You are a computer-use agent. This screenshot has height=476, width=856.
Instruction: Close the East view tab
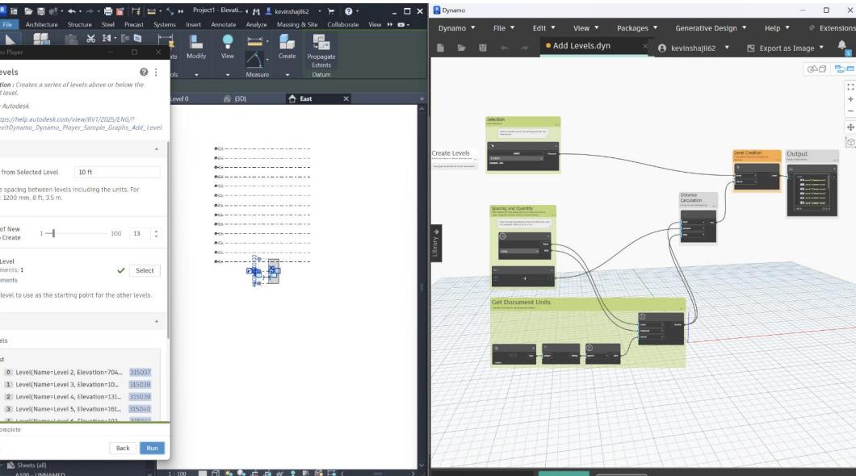346,98
